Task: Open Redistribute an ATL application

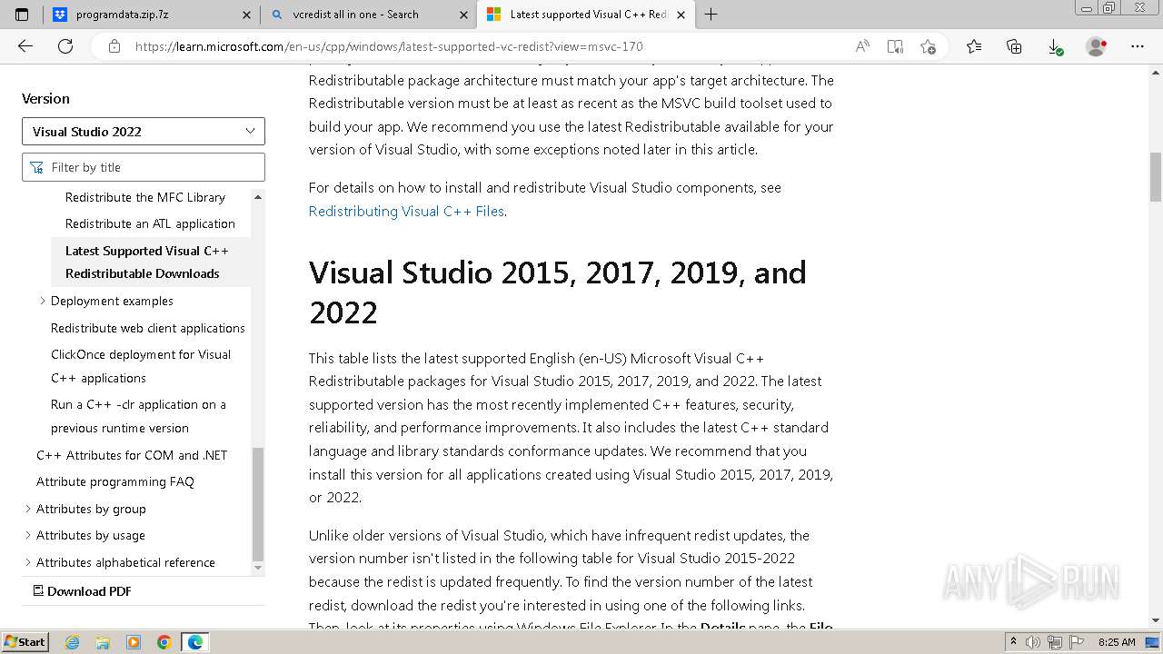Action: click(150, 223)
